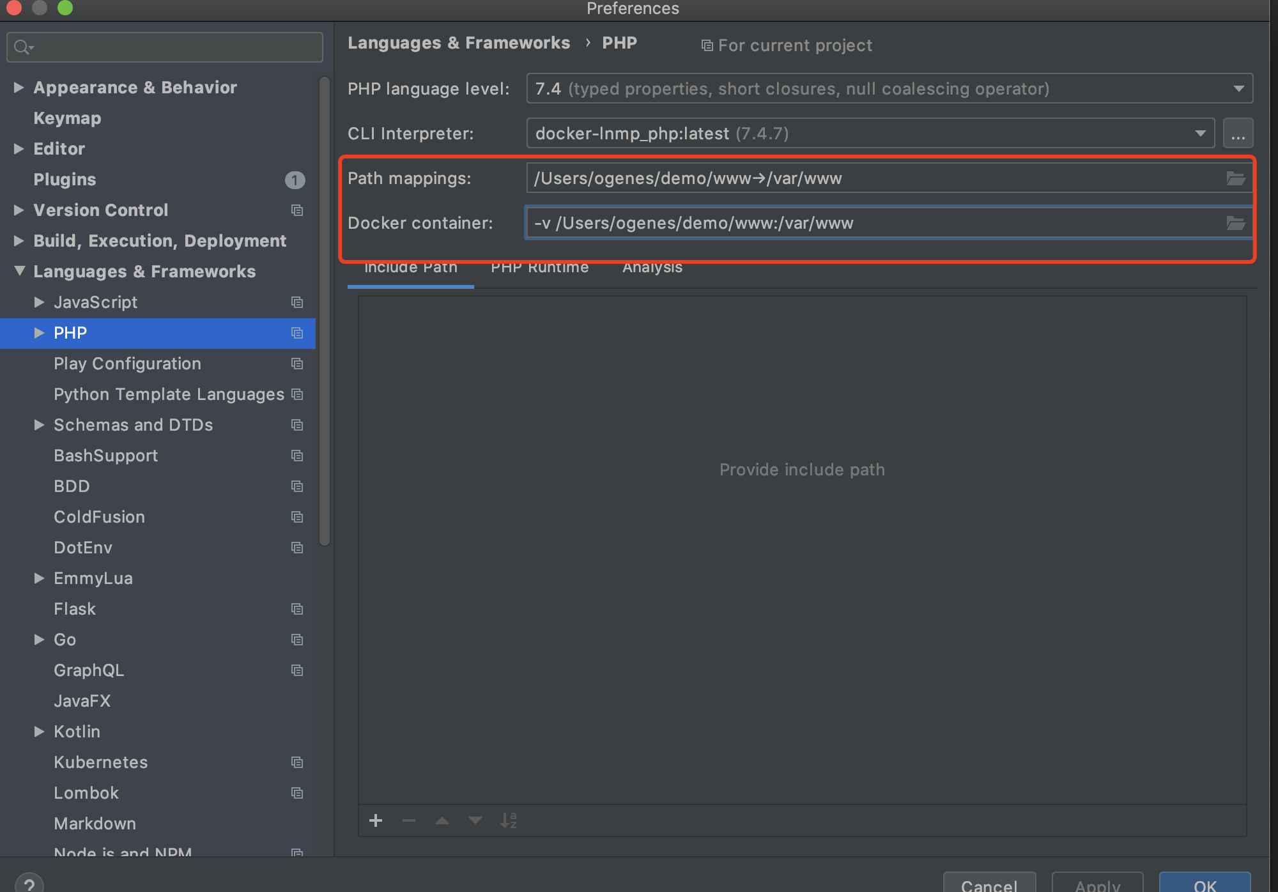Image resolution: width=1278 pixels, height=892 pixels.
Task: Click the sort alphabetically icon
Action: click(509, 820)
